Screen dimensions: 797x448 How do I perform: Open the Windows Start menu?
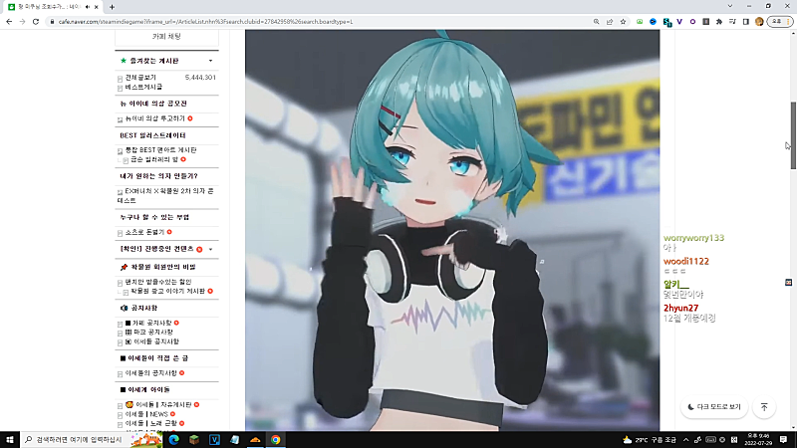(x=10, y=439)
